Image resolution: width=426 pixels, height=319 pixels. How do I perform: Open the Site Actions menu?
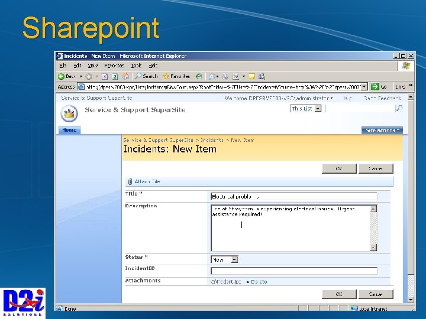[x=382, y=130]
